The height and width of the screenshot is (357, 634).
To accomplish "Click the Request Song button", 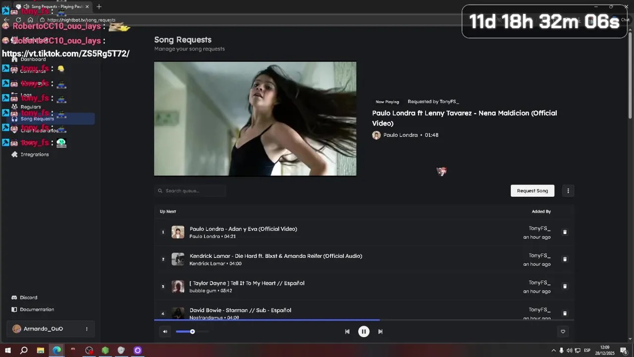I will click(532, 190).
